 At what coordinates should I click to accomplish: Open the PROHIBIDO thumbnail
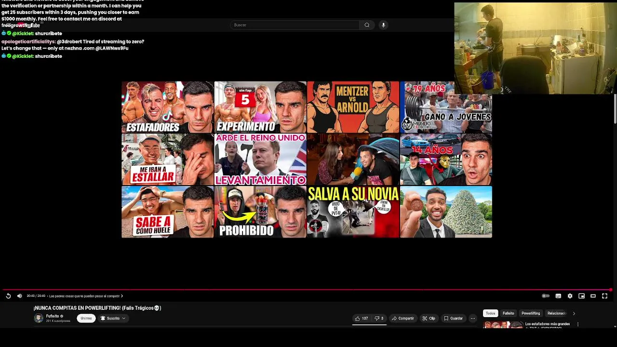pos(260,212)
